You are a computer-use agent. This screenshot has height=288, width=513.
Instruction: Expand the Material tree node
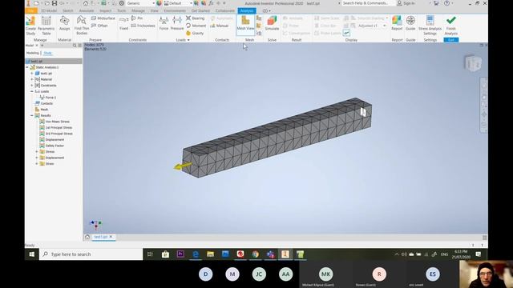coord(32,79)
